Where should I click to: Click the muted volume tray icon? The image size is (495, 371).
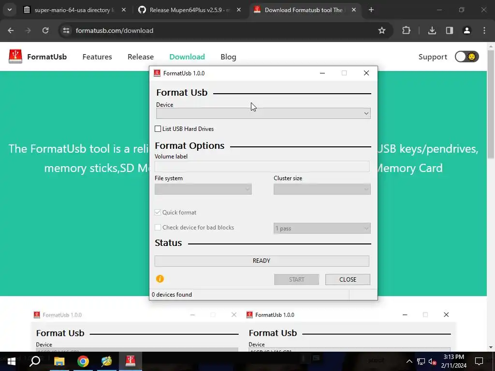click(432, 361)
